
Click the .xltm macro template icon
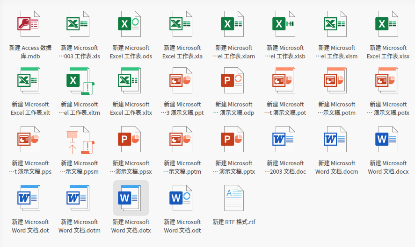tap(80, 81)
